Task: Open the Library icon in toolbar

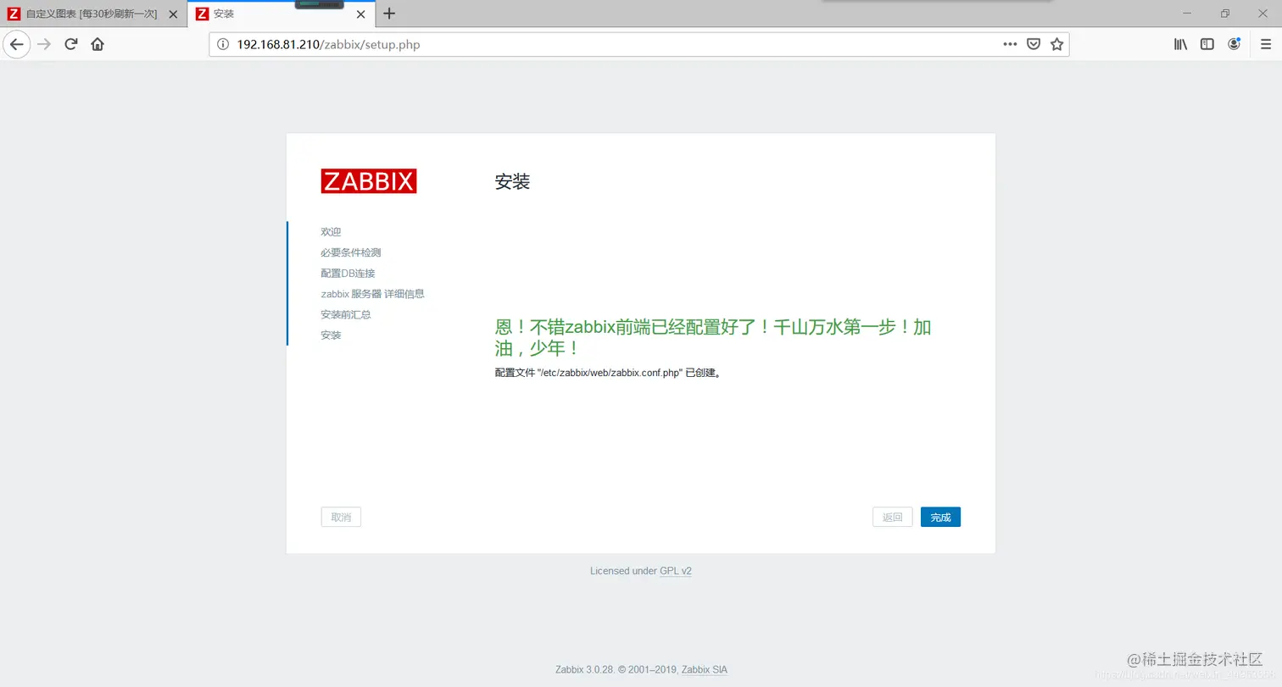Action: tap(1180, 44)
